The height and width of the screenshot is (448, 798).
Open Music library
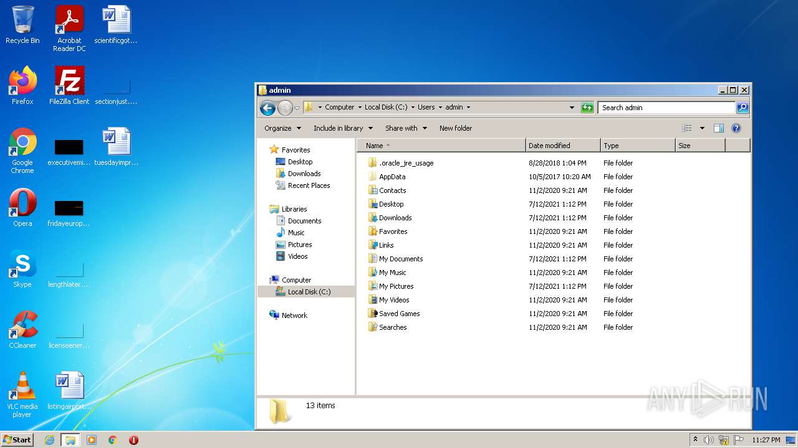coord(291,233)
